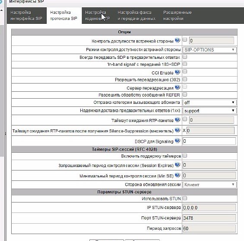Enable Включить поддержку таймеров checkbox

click(185, 156)
